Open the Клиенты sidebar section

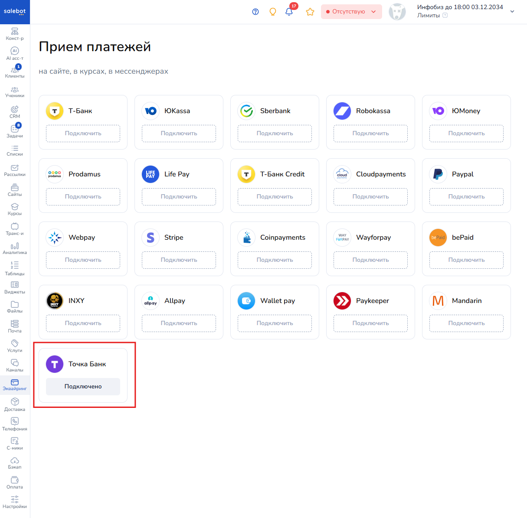coord(15,72)
